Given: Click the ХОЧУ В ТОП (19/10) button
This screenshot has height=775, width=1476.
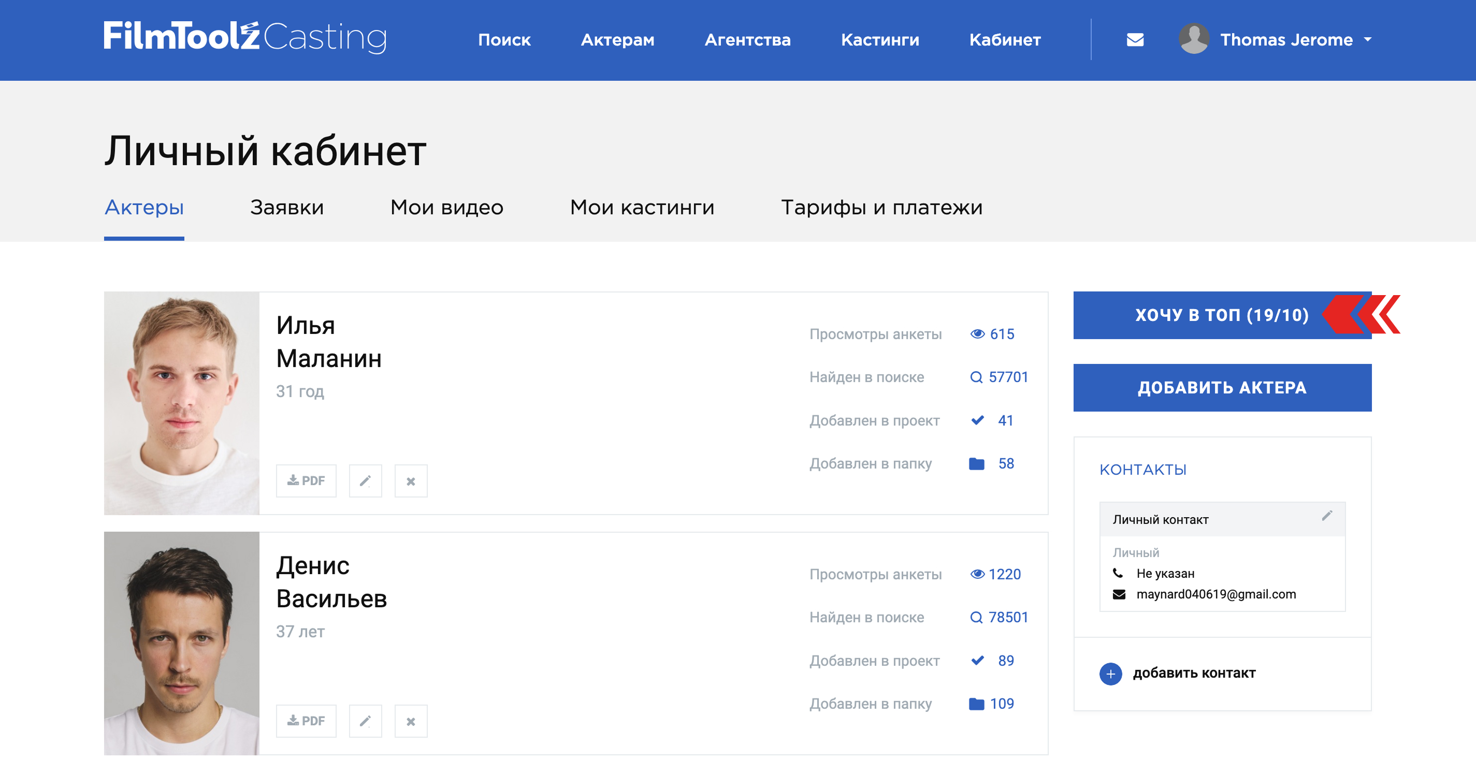Looking at the screenshot, I should point(1222,315).
